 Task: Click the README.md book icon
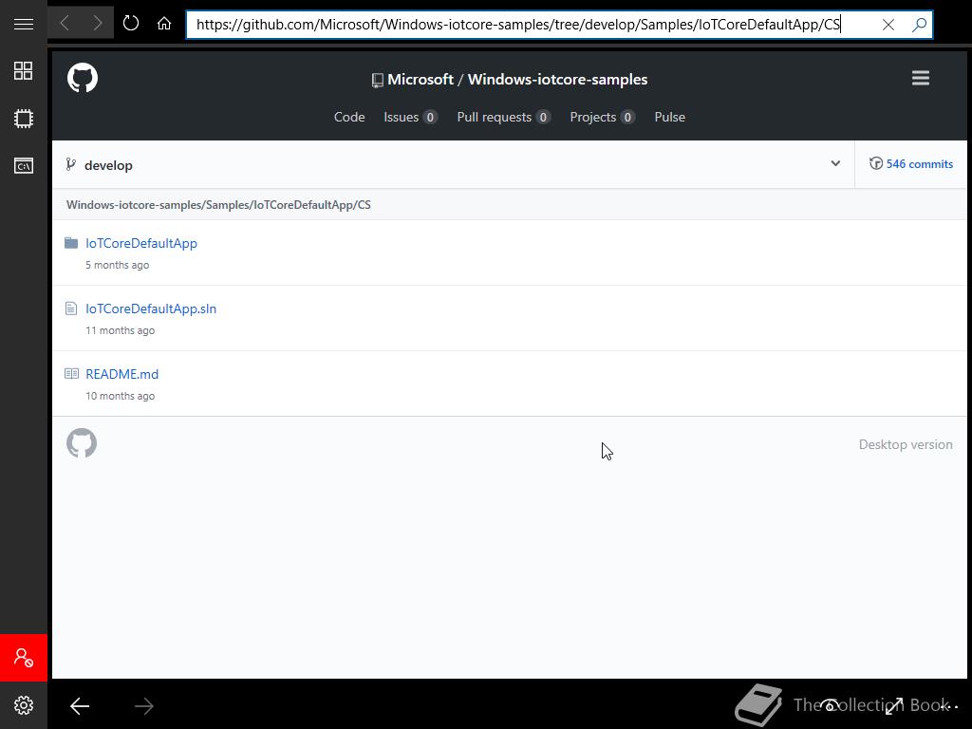[x=71, y=374]
